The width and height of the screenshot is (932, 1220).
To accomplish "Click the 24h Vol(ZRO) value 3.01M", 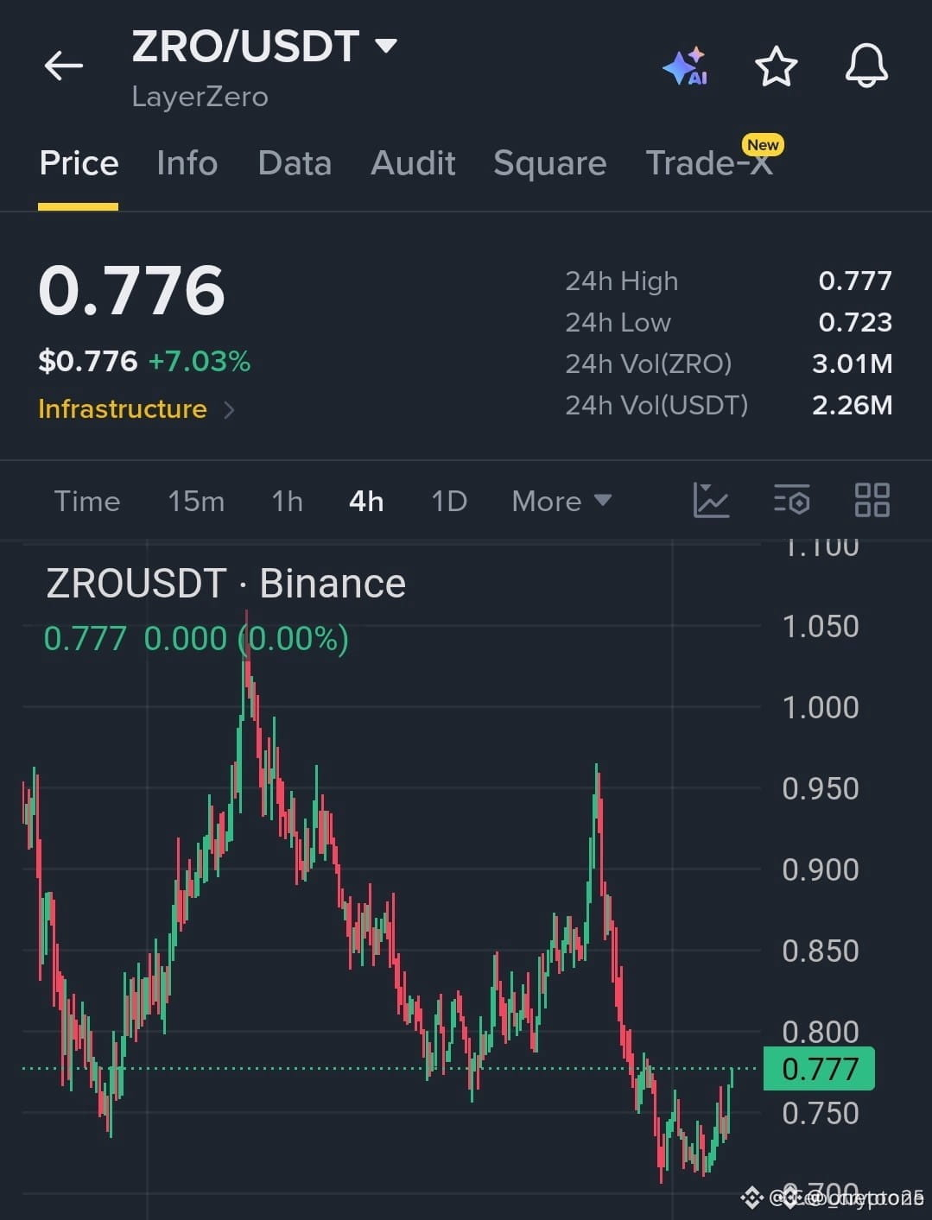I will (853, 363).
